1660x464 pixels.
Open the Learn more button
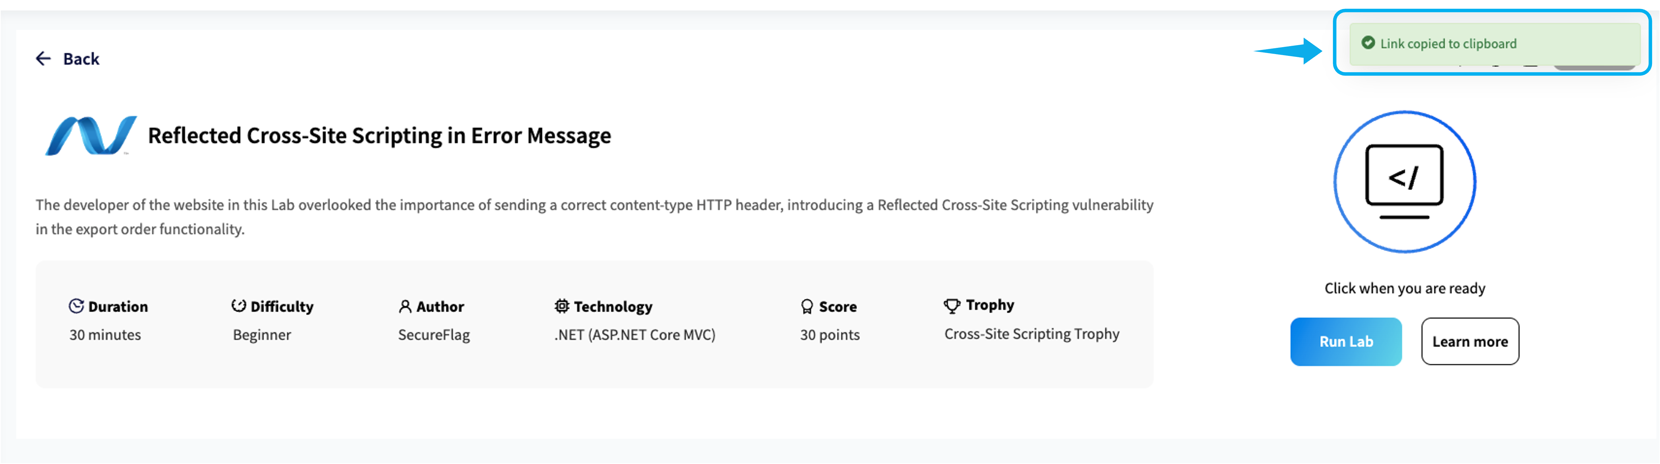tap(1469, 342)
